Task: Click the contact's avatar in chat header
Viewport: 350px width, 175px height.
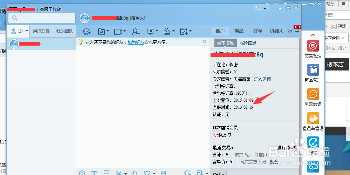Action: tap(84, 18)
